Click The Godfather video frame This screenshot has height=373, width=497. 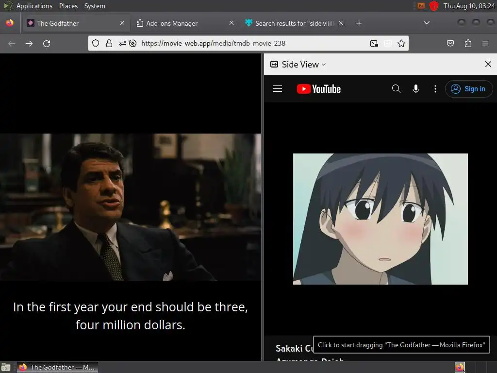[131, 207]
